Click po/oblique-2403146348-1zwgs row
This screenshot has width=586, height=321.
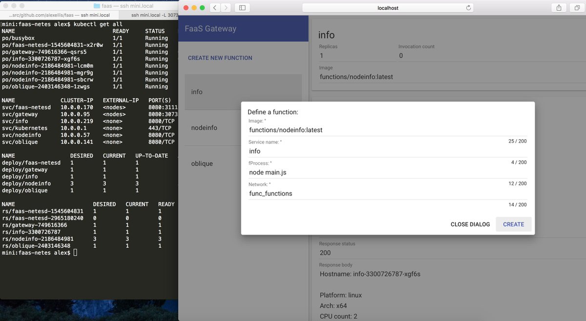coord(85,86)
